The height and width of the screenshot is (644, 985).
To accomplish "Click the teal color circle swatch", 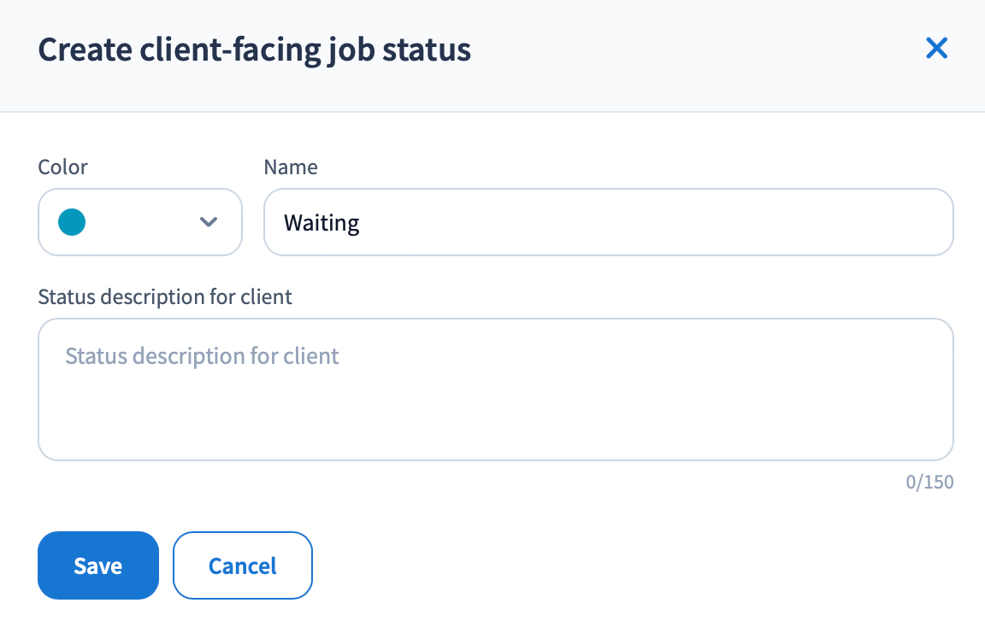I will [72, 222].
